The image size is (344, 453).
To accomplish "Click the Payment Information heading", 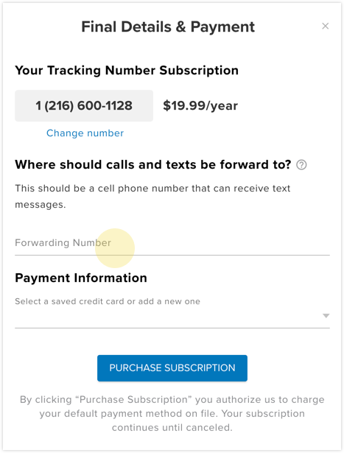I will [81, 278].
